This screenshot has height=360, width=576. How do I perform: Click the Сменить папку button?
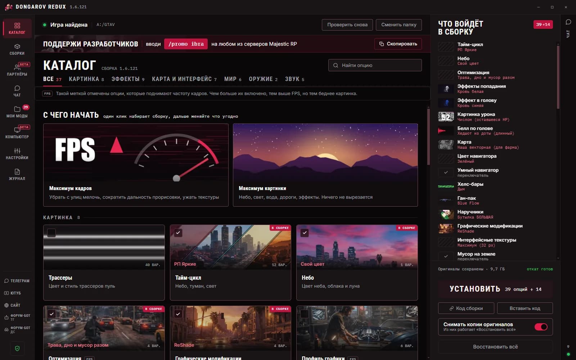[399, 25]
